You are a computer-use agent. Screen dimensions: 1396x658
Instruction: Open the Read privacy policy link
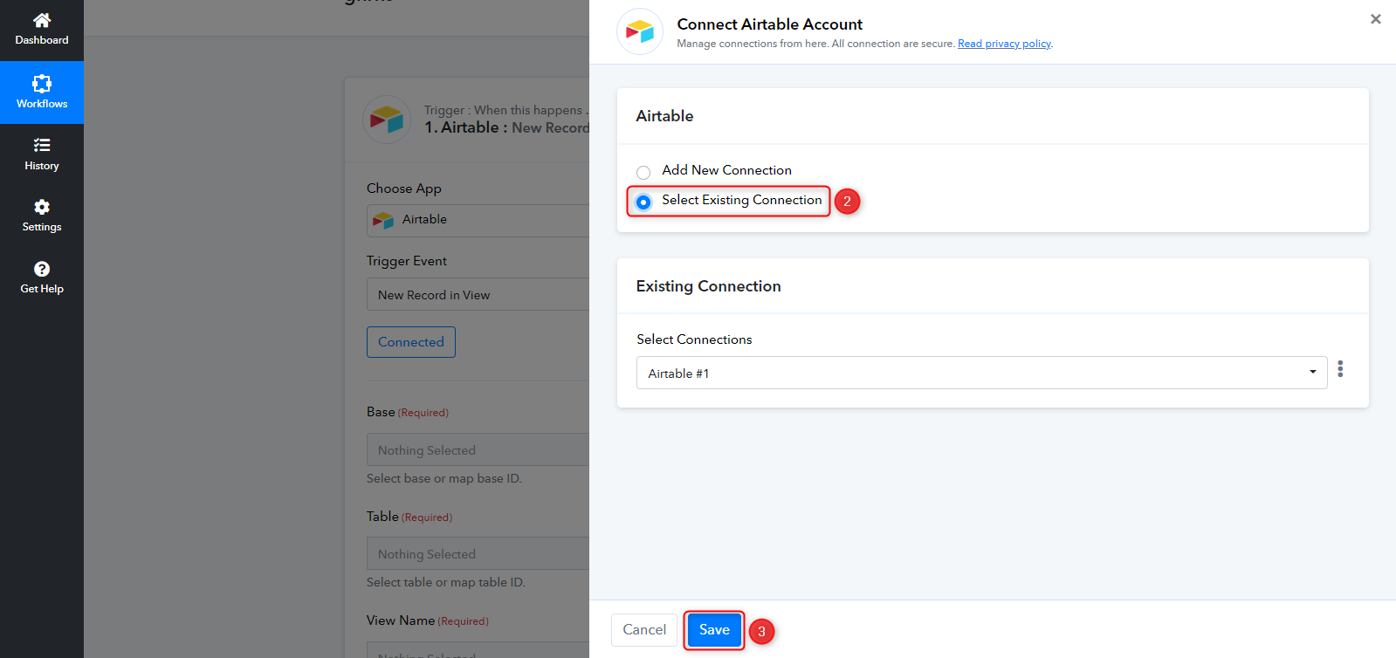1004,44
